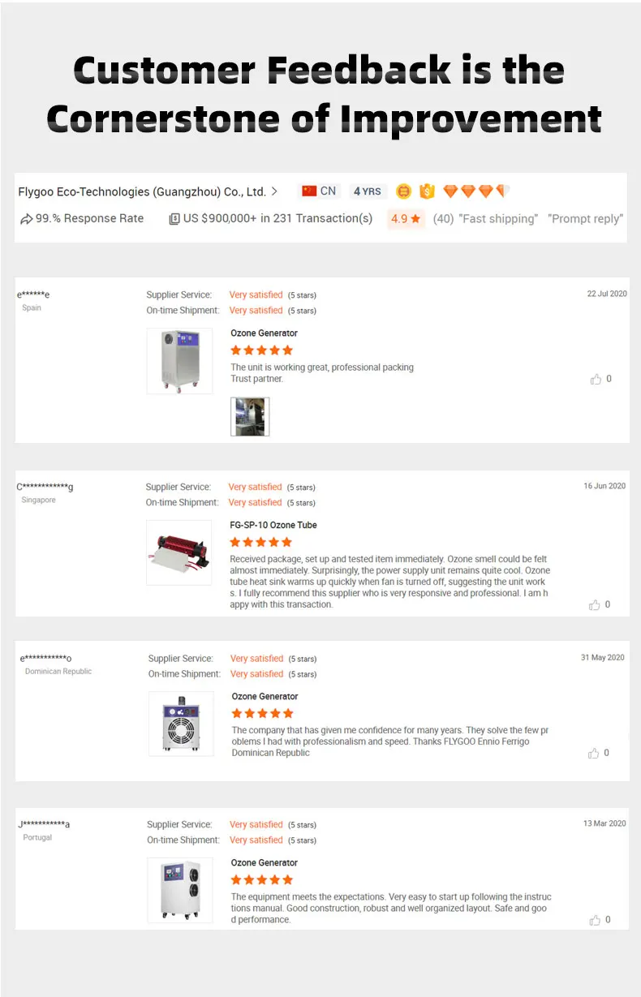Click thumbs-up on Dominican Republic review
Image resolution: width=641 pixels, height=997 pixels.
[594, 753]
